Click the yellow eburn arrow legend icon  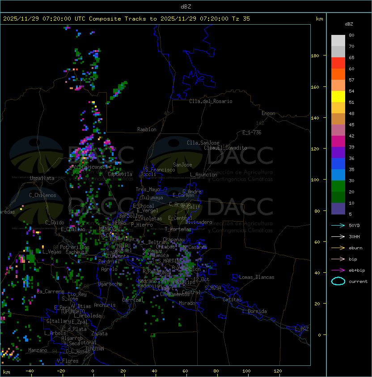338,248
